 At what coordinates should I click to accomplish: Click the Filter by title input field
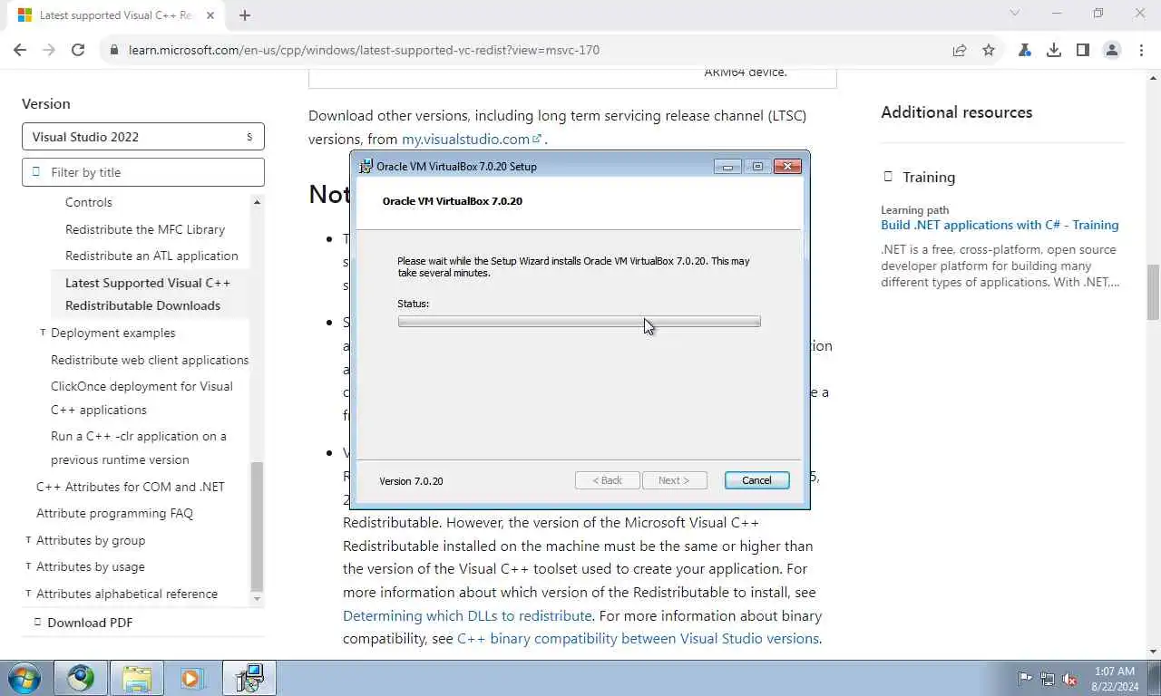[x=143, y=172]
